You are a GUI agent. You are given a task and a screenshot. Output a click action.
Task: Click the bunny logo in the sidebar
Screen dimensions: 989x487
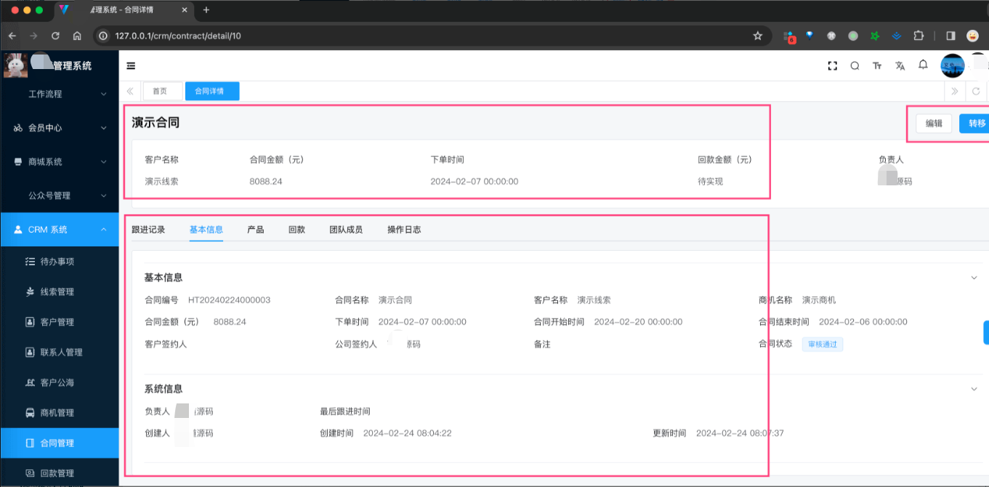coord(15,65)
